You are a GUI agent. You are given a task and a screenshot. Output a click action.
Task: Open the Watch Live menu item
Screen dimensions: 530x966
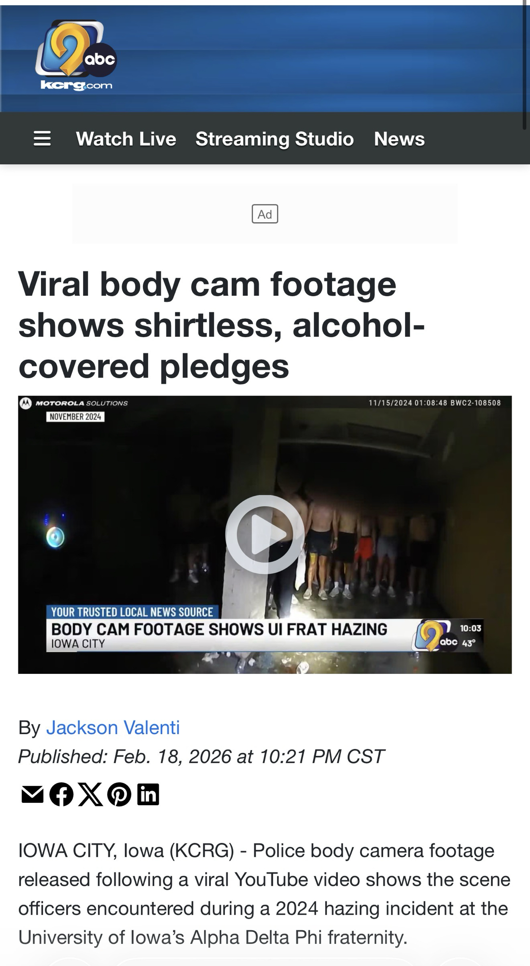[126, 139]
